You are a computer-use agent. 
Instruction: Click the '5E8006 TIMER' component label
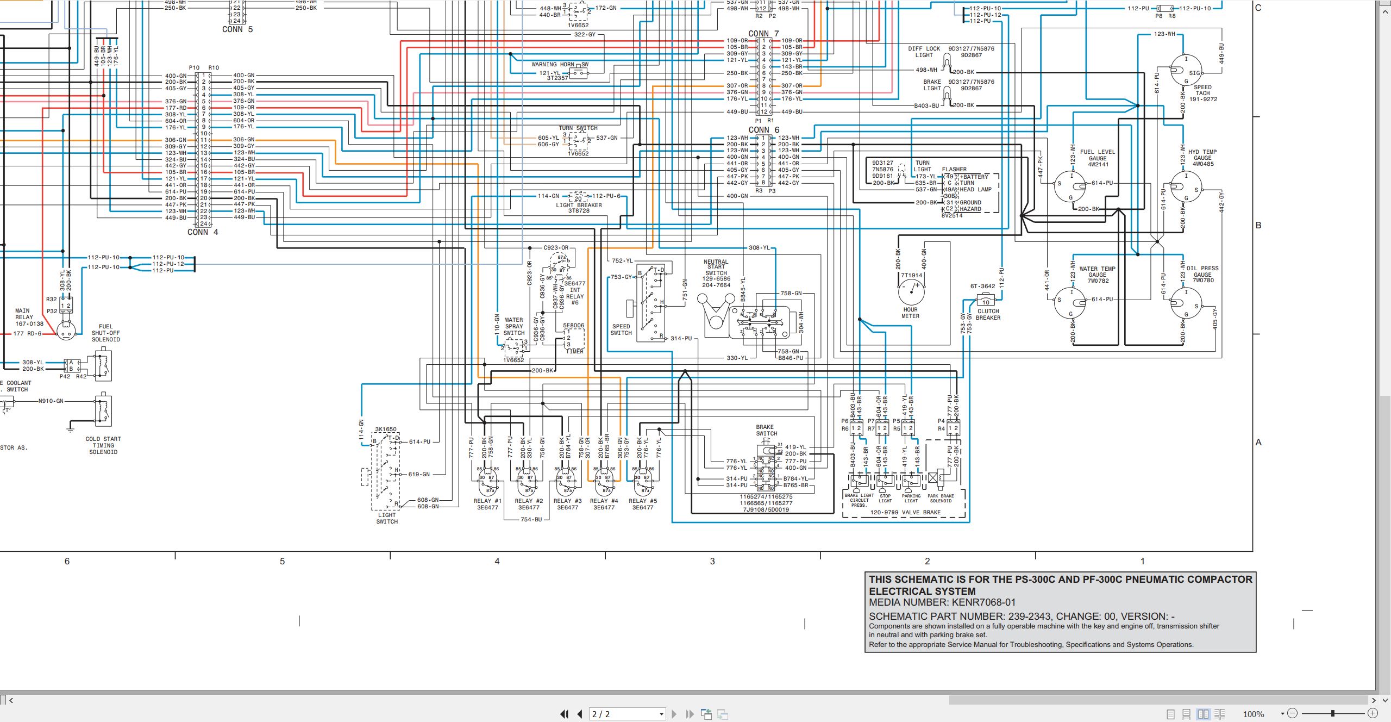pyautogui.click(x=574, y=339)
